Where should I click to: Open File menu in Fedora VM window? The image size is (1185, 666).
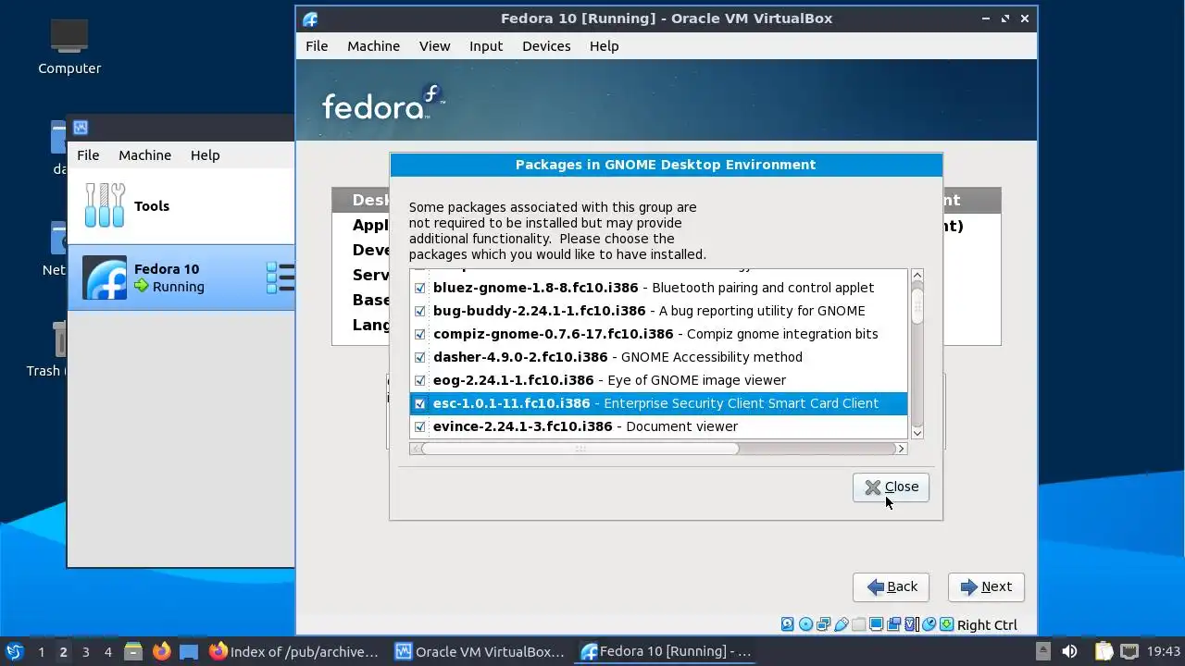pos(317,46)
